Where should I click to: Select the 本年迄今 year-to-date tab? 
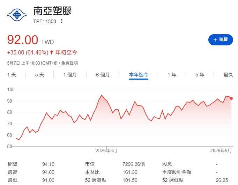coord(139,75)
